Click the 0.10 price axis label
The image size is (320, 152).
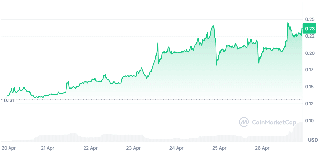[x=310, y=121]
